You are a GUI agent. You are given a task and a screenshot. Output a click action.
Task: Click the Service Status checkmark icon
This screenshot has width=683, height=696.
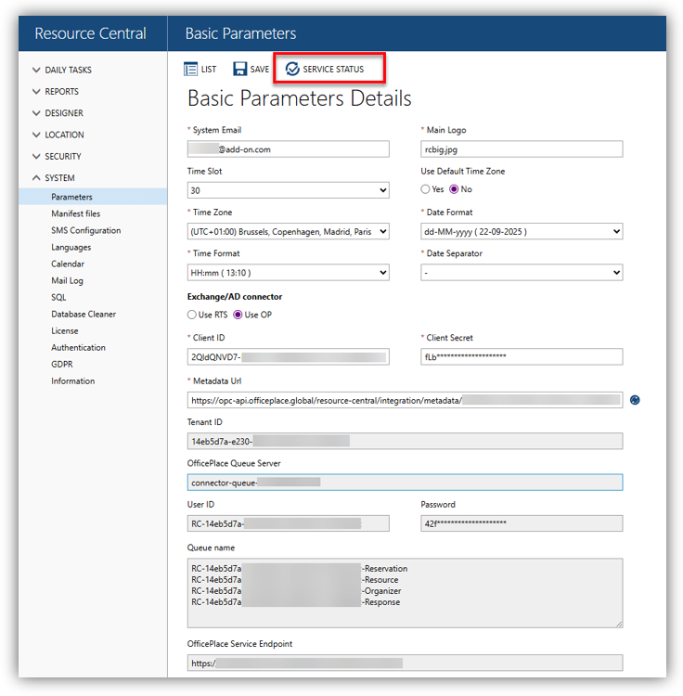[292, 69]
